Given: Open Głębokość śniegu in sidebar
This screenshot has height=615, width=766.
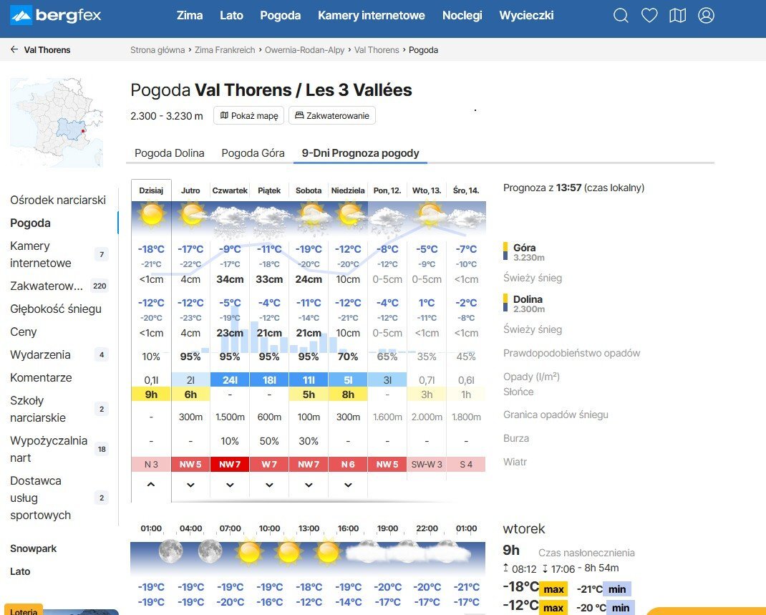Looking at the screenshot, I should click(56, 309).
